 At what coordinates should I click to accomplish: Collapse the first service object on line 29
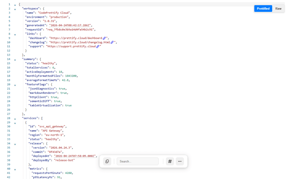15,123
